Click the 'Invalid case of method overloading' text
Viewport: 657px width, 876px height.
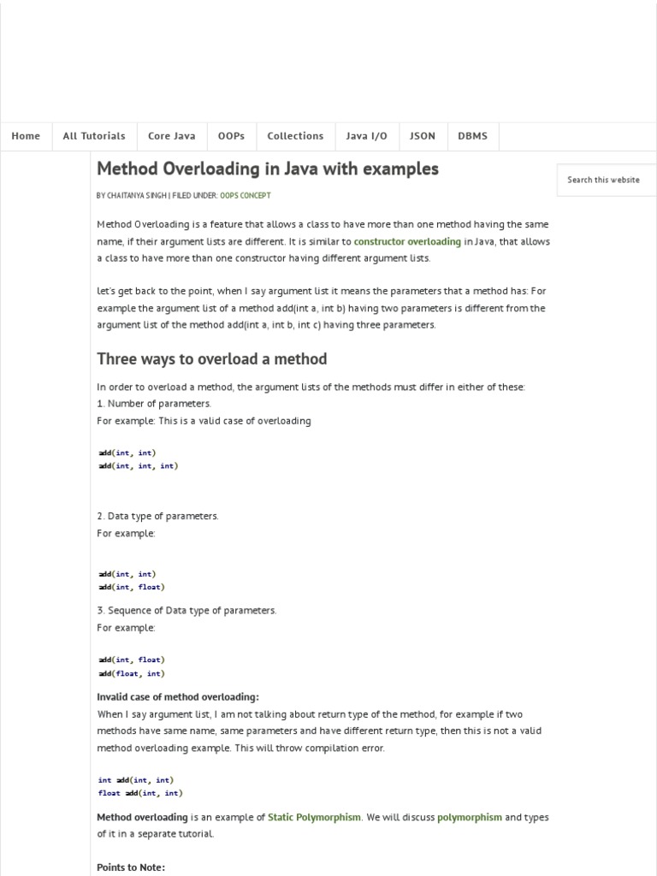point(178,696)
